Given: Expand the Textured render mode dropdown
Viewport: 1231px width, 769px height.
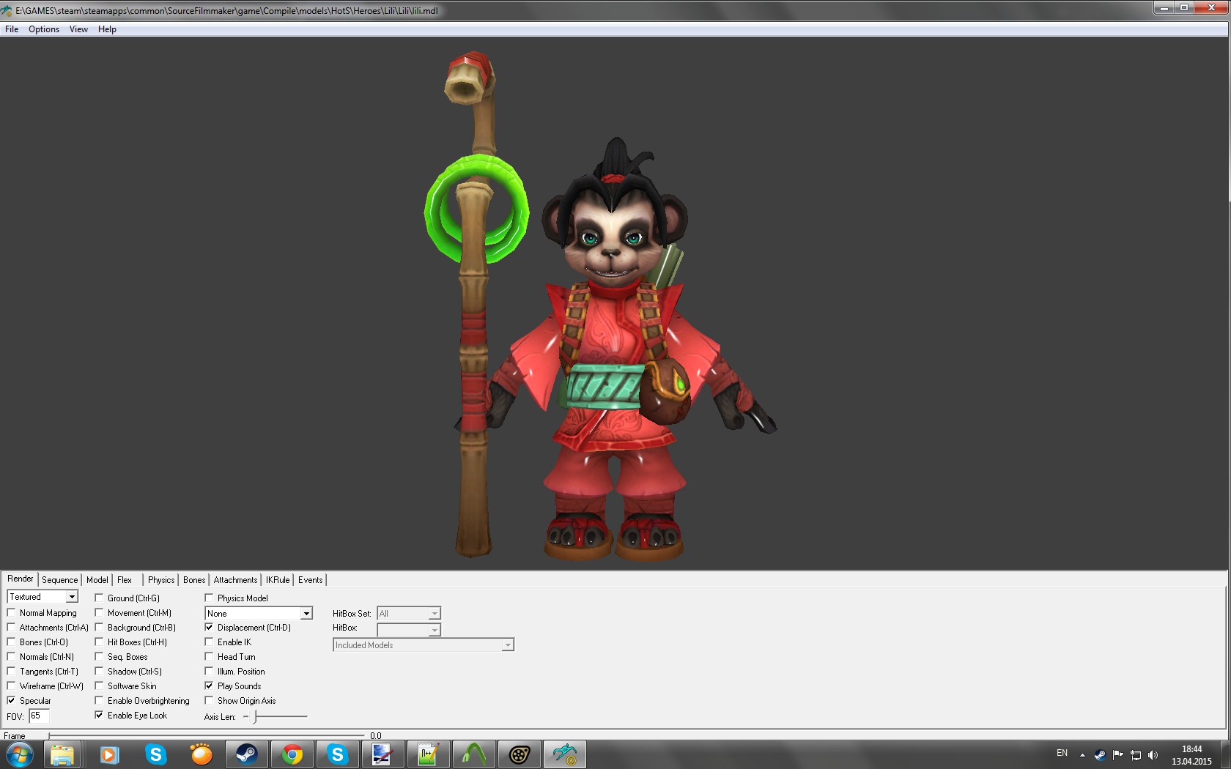Looking at the screenshot, I should pyautogui.click(x=72, y=597).
